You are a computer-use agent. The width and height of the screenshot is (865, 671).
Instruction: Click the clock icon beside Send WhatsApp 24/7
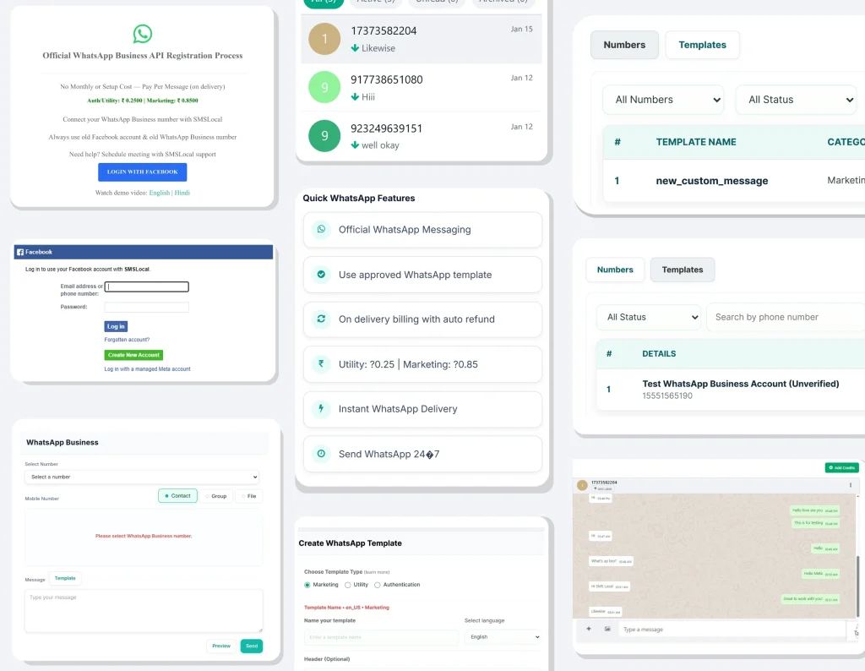click(320, 454)
